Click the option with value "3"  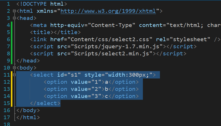[91, 96]
